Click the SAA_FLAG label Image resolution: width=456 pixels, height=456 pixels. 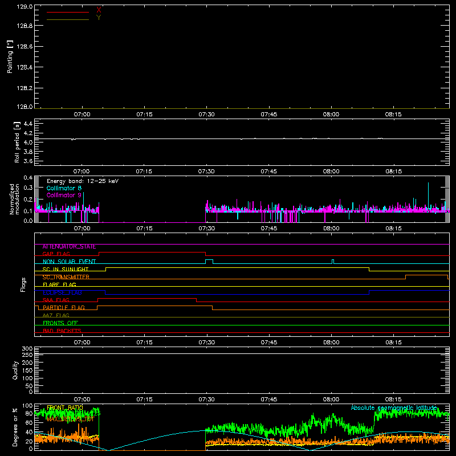click(x=56, y=300)
